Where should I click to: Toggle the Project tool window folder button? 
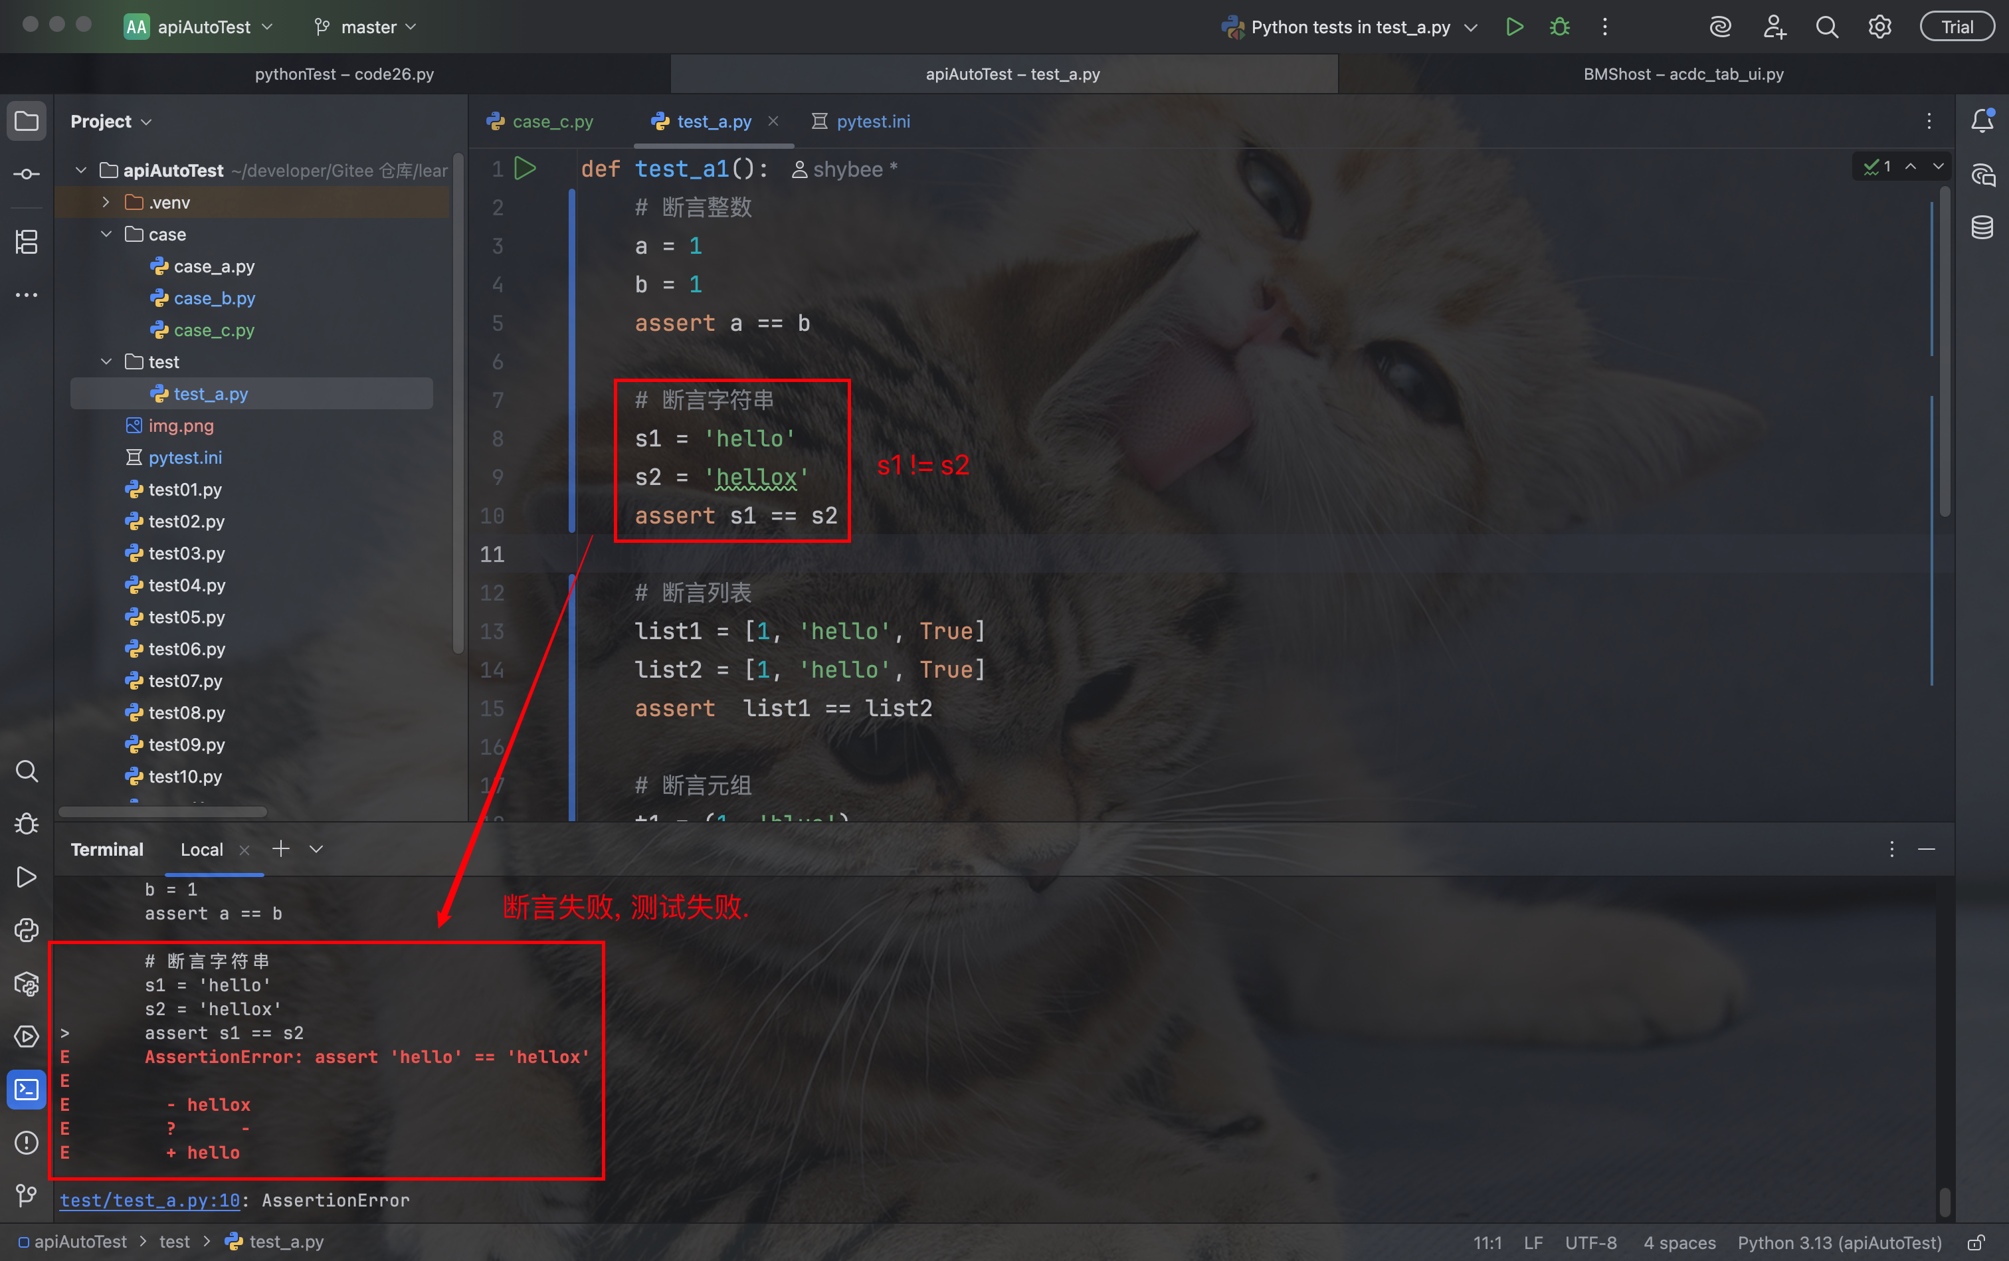tap(27, 122)
